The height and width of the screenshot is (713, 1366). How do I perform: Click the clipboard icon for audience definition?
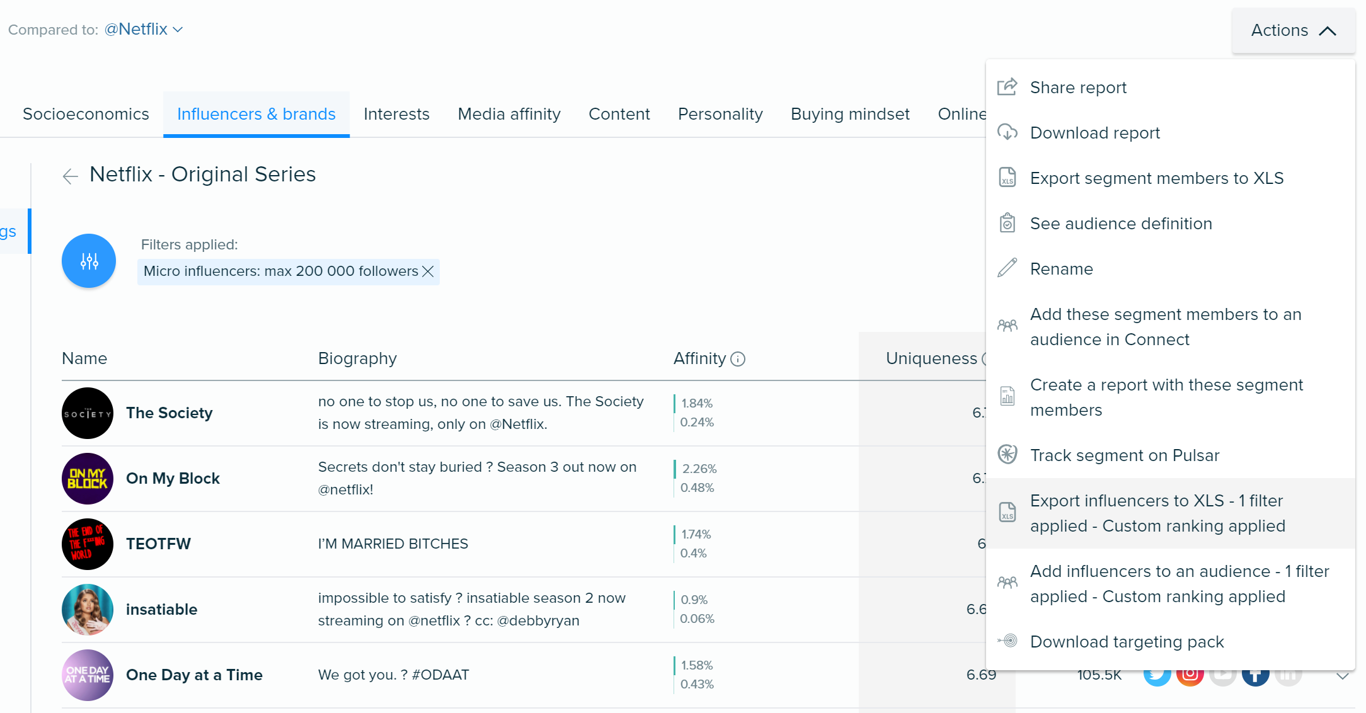pos(1007,223)
